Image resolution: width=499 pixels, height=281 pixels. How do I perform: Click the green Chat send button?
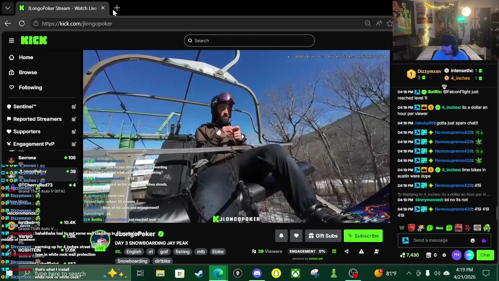coord(485,255)
